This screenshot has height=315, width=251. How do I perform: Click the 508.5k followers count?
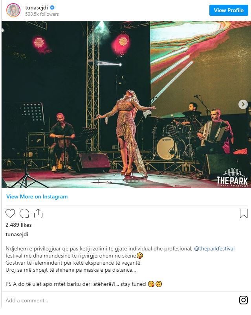point(42,14)
